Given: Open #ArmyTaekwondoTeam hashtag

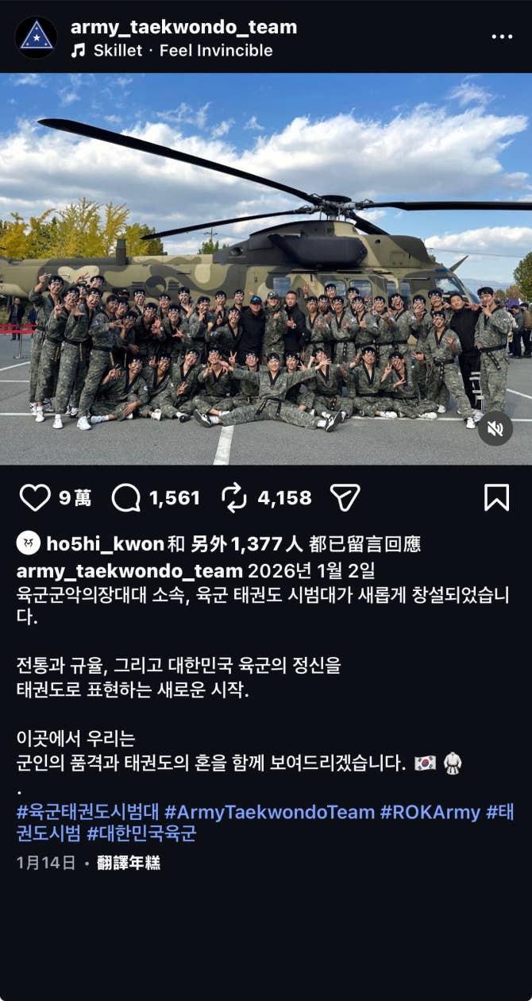Looking at the screenshot, I should 269,812.
